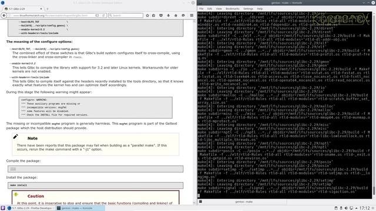
Task: Click the 'configure: WARNING:' code box
Action: point(95,107)
